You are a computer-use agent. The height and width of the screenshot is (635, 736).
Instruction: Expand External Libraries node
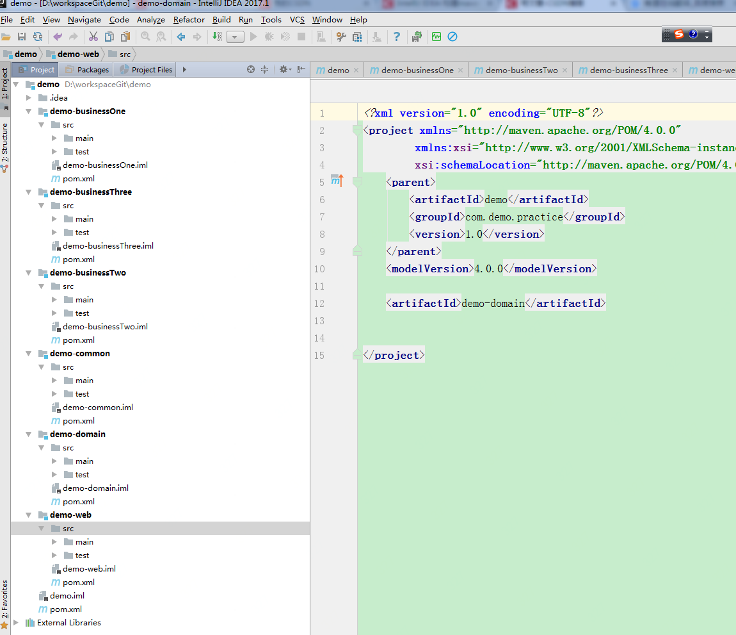(16, 622)
